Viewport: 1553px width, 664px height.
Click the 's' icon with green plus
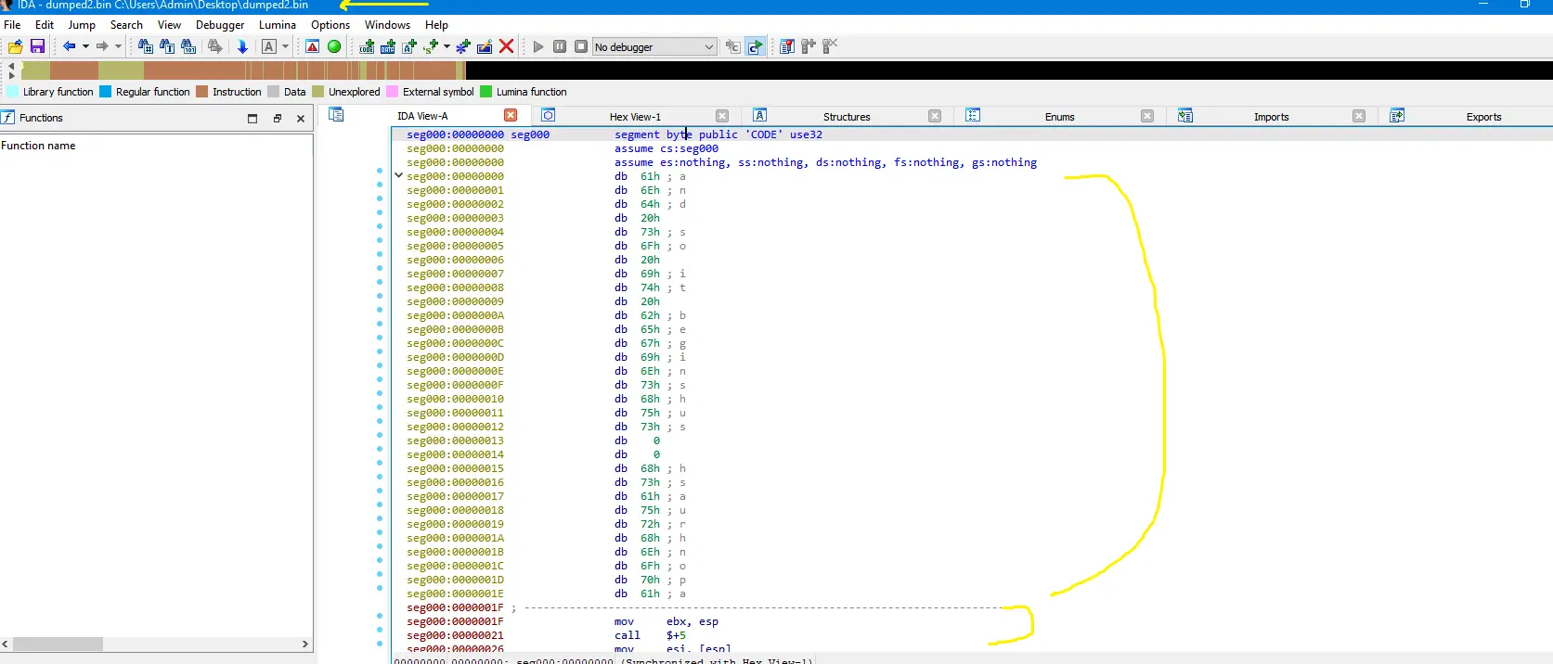click(x=431, y=46)
